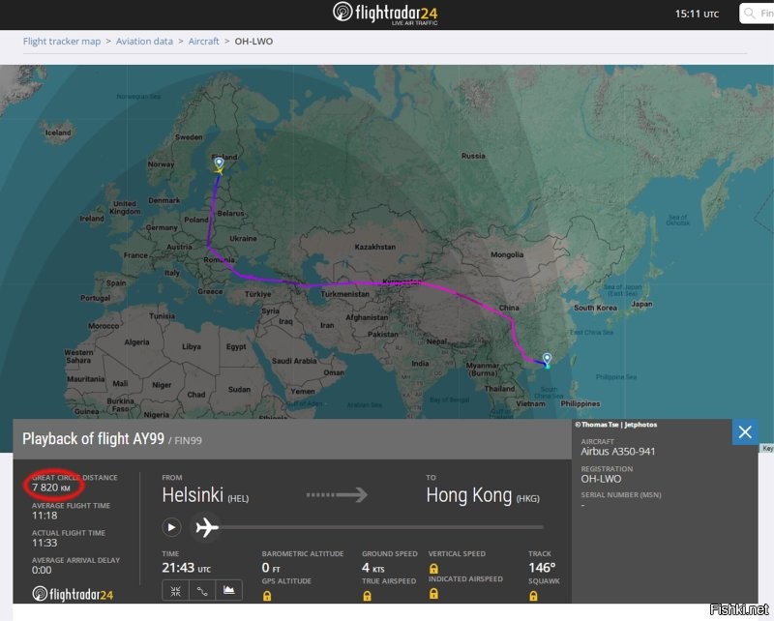Image resolution: width=774 pixels, height=621 pixels.
Task: Open the altitude and speed graph
Action: click(x=229, y=590)
